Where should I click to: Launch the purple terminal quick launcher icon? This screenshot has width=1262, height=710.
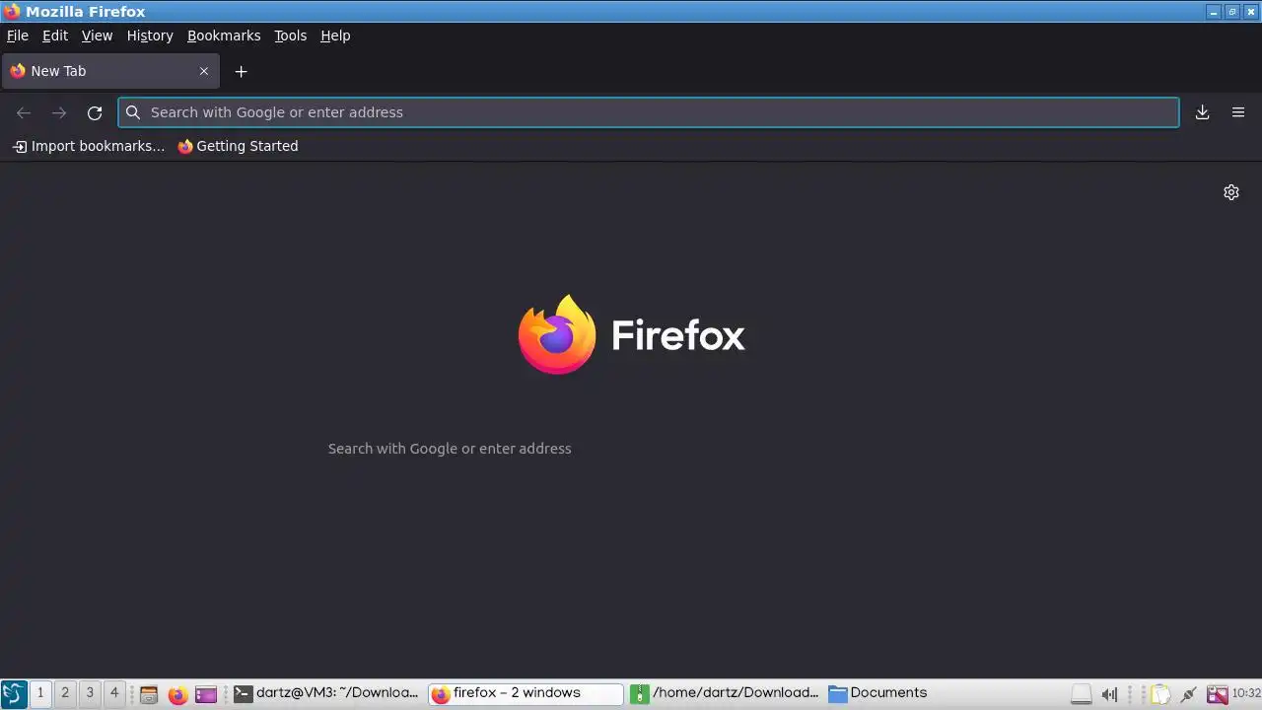click(x=205, y=694)
